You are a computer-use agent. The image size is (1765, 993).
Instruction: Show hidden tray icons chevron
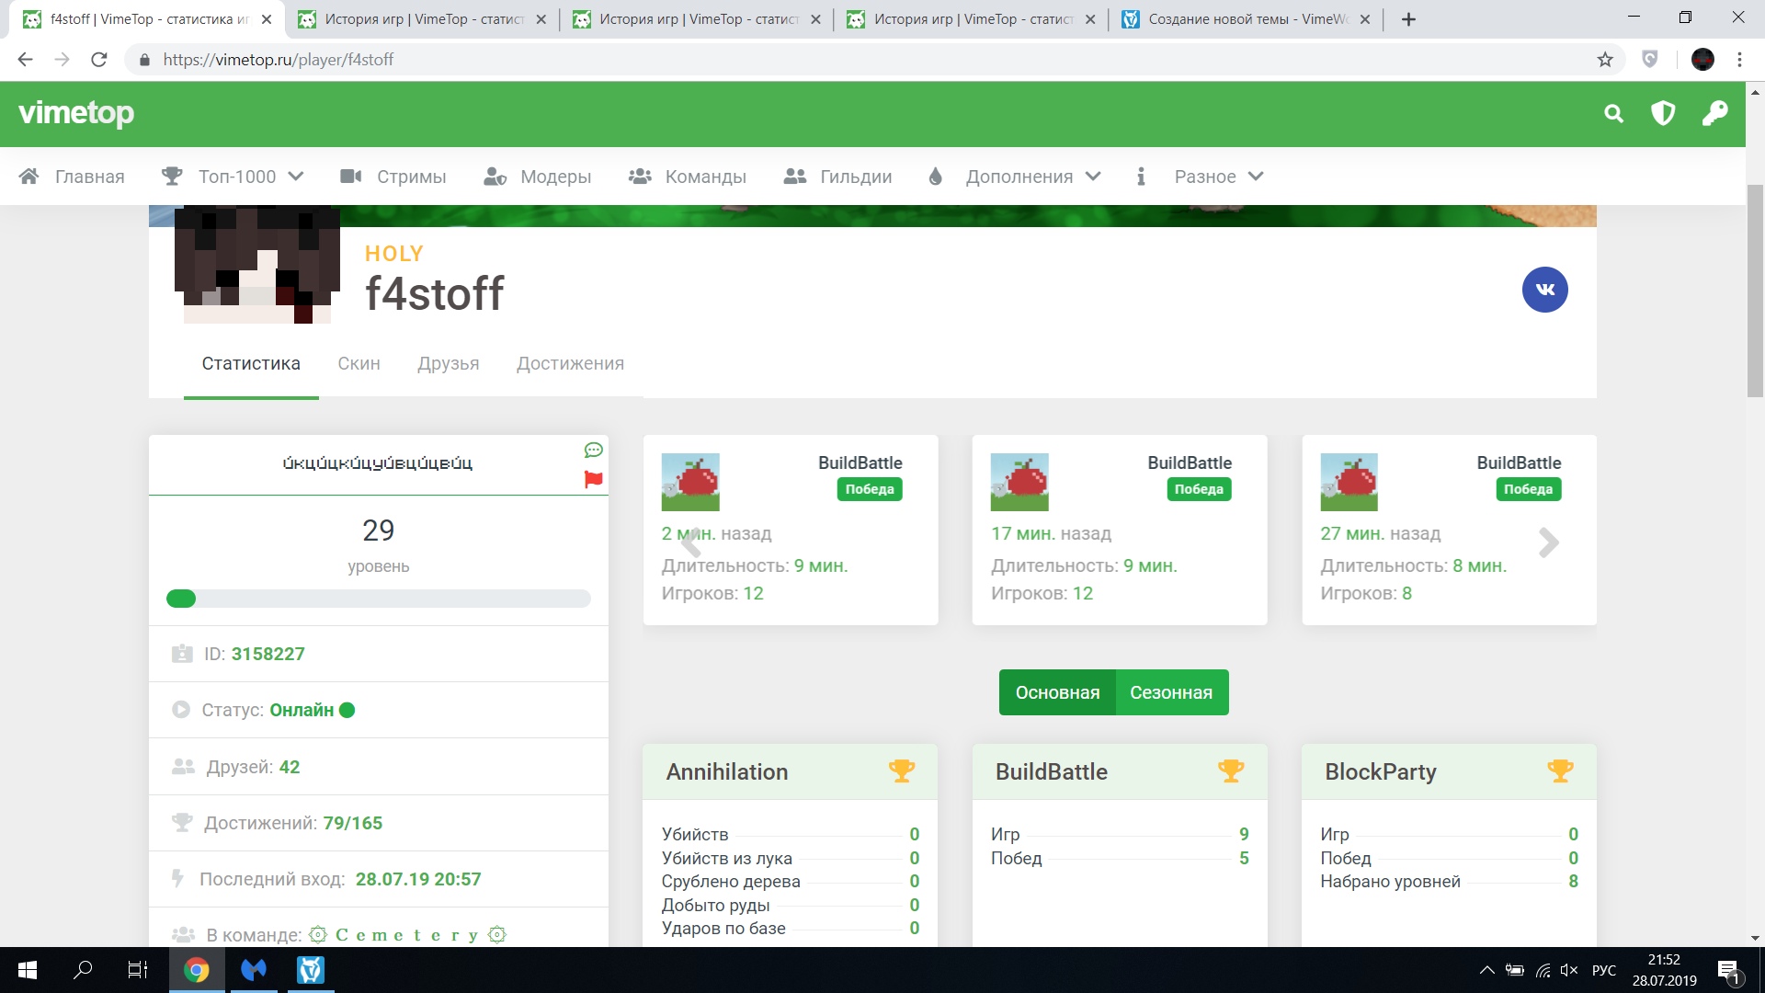pos(1486,970)
